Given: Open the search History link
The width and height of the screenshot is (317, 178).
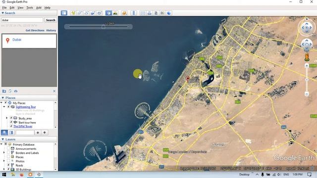Looking at the screenshot, I should [x=51, y=30].
